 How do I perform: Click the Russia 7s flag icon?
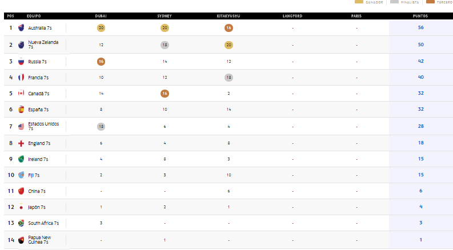(x=21, y=61)
